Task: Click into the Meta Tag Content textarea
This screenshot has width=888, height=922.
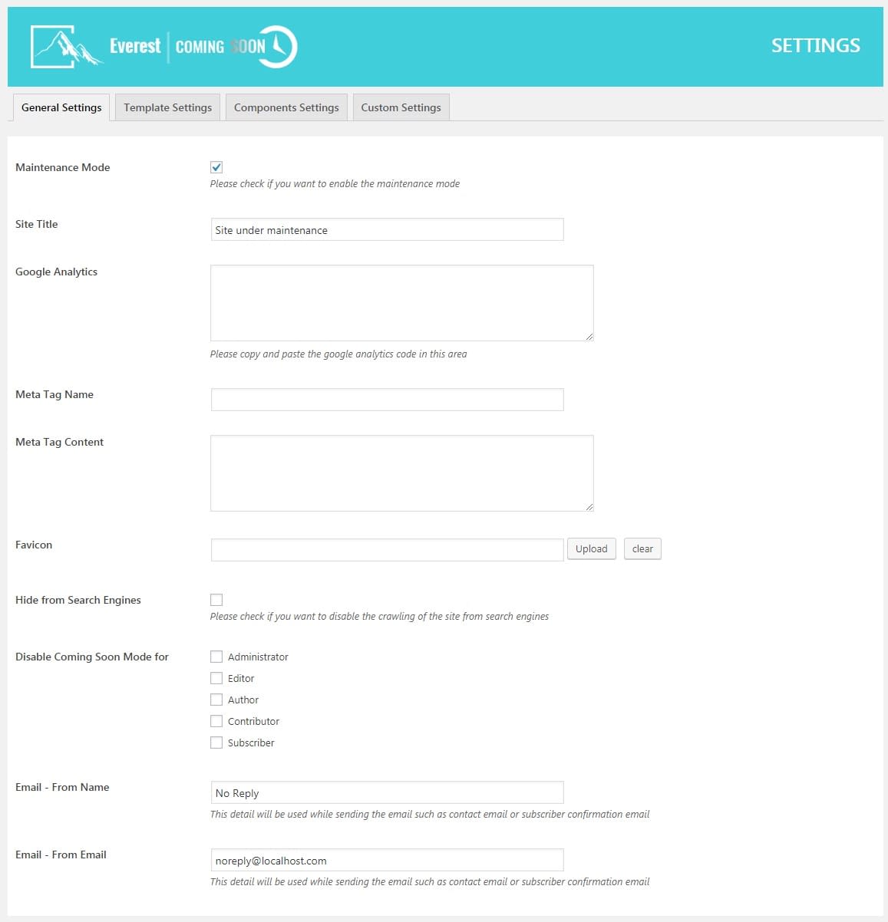Action: pyautogui.click(x=401, y=473)
